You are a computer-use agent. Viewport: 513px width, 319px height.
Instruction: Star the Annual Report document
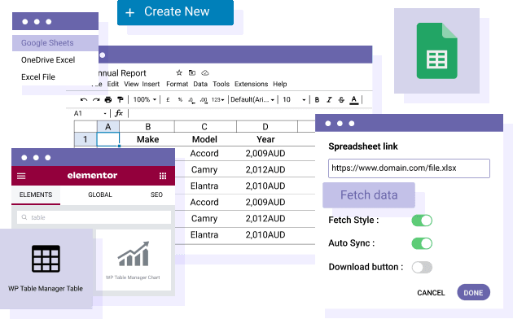(179, 72)
